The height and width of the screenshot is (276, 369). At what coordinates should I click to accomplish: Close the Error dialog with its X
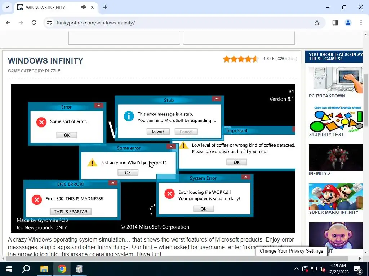(x=99, y=105)
